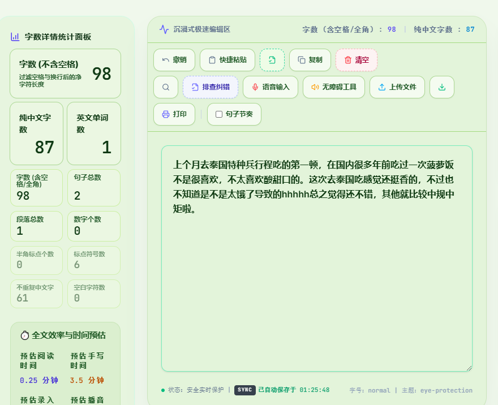Click the search magnifier icon button
498x405 pixels.
(x=166, y=87)
